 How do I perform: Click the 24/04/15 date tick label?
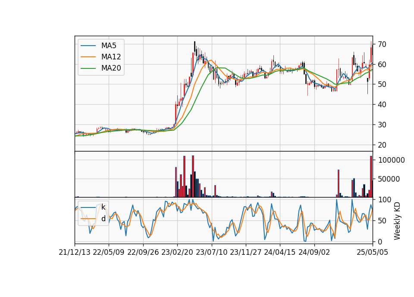click(280, 253)
